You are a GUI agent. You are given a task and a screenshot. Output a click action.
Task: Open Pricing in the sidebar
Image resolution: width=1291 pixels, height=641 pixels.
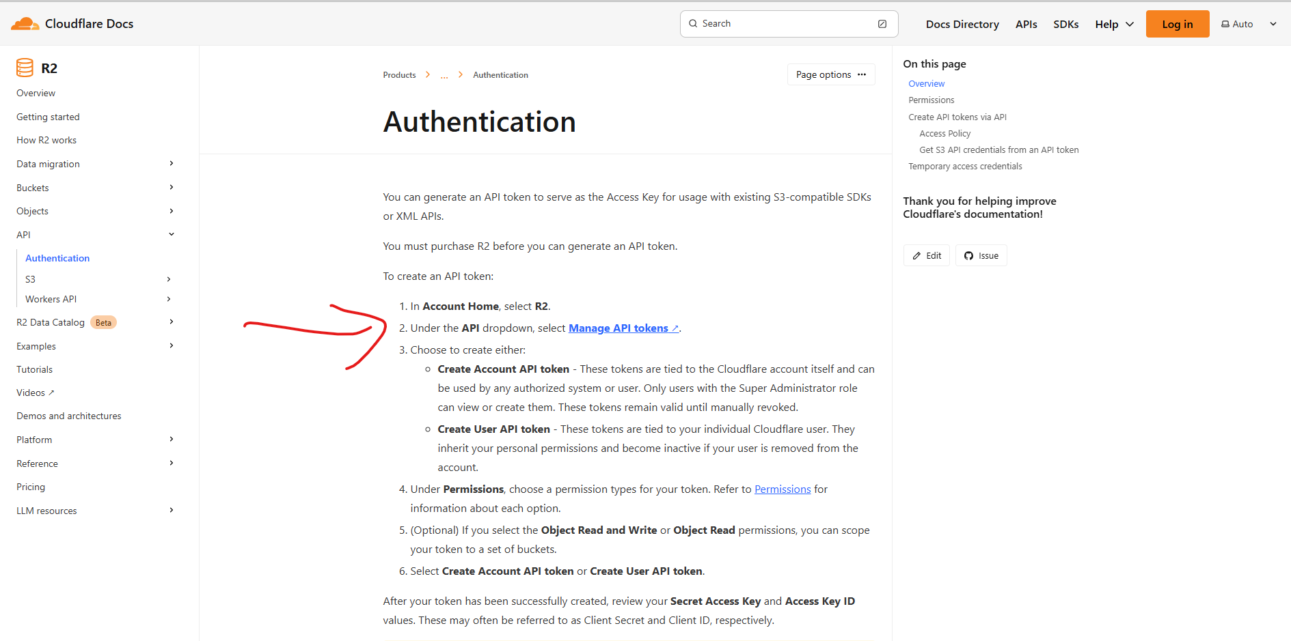(31, 487)
